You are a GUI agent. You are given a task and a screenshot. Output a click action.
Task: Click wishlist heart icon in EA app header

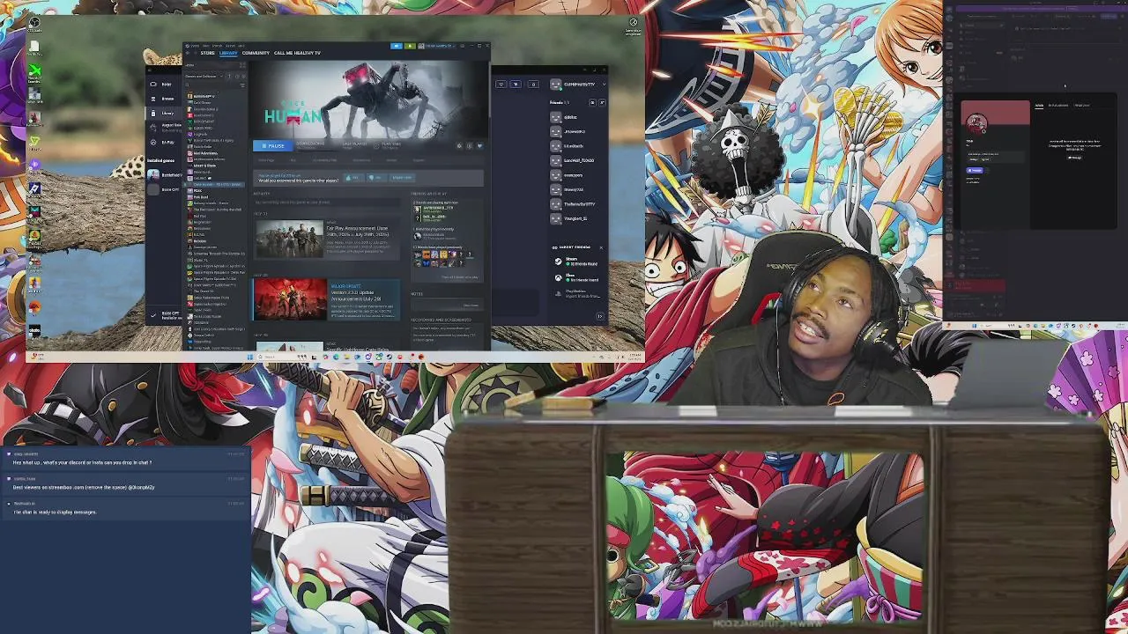click(x=501, y=85)
